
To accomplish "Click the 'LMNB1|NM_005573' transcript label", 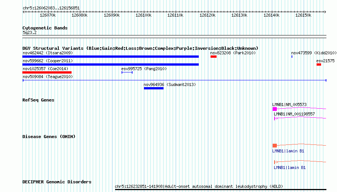I will click(290, 104).
